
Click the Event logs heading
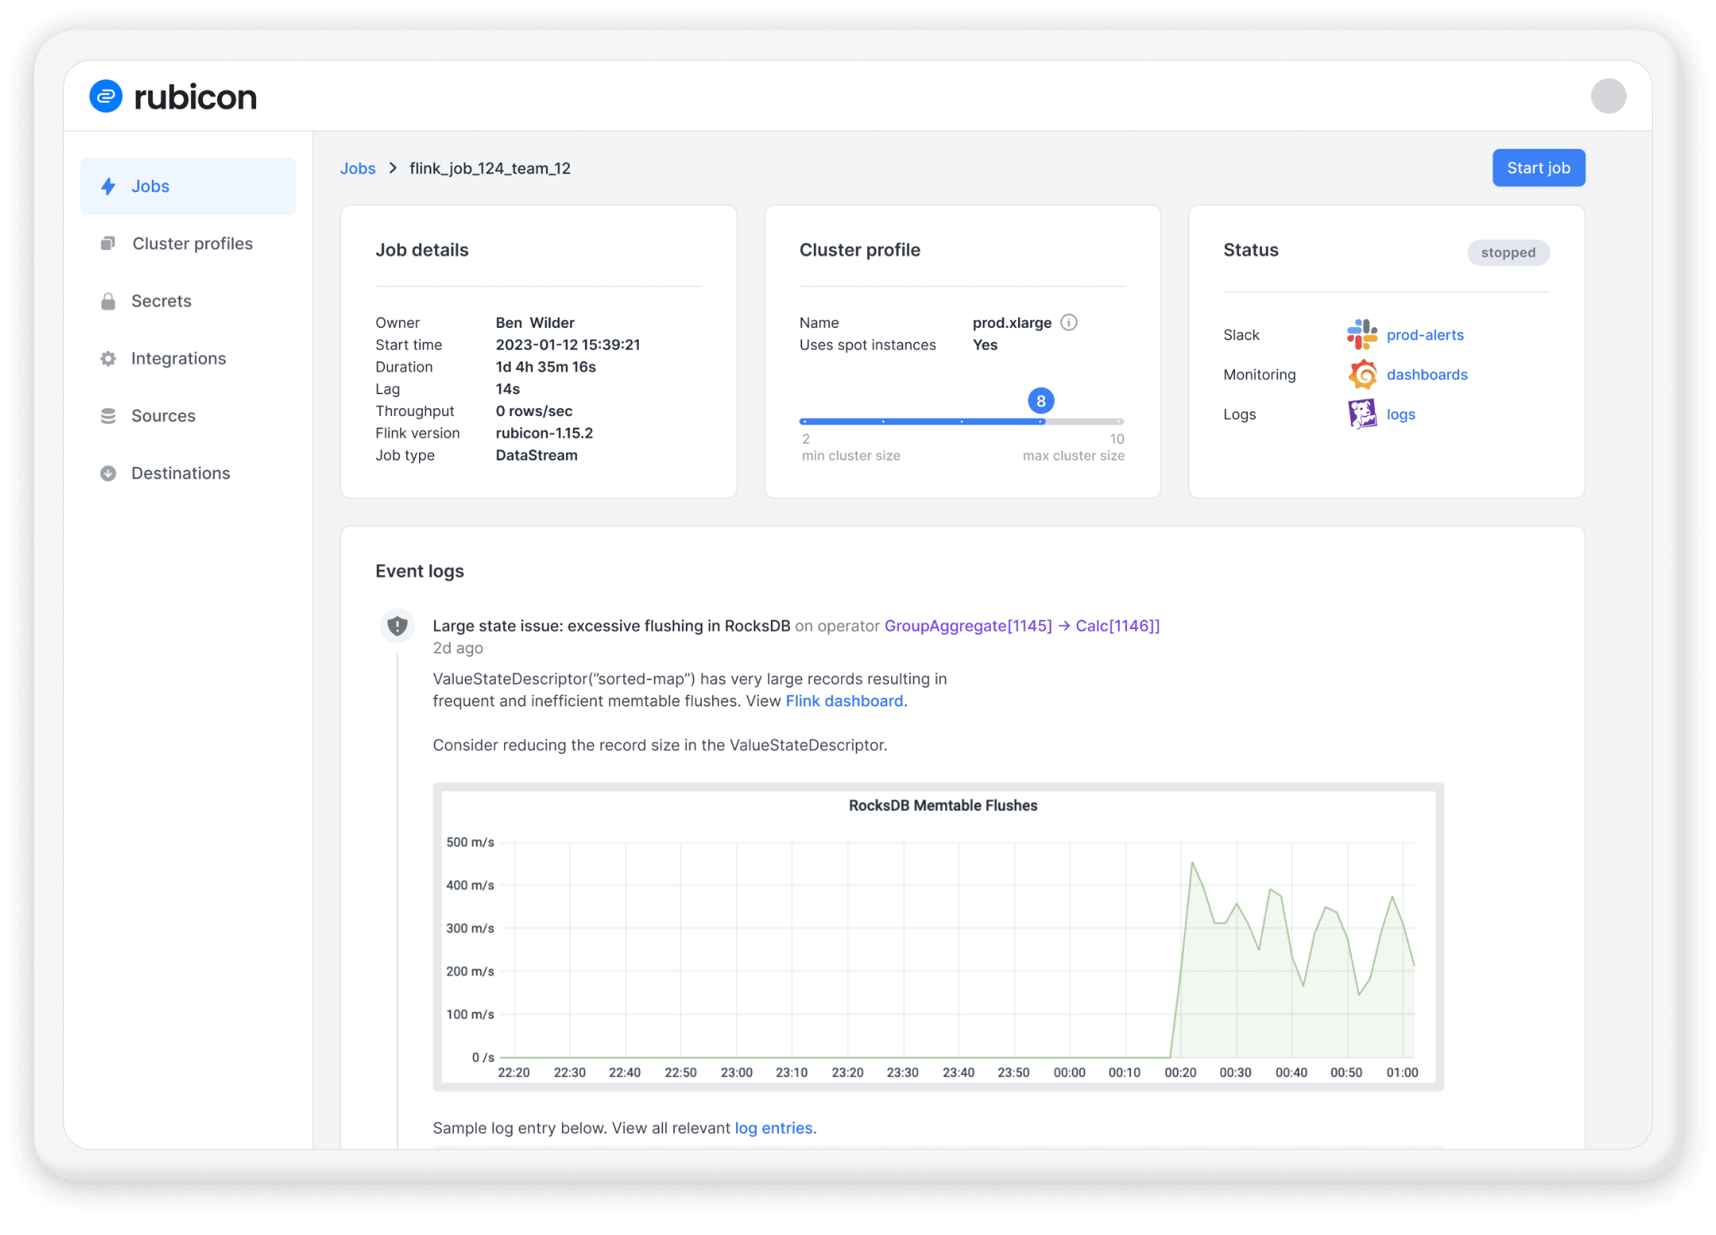pyautogui.click(x=419, y=571)
